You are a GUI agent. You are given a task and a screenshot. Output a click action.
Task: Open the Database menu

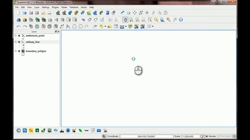tap(74, 7)
